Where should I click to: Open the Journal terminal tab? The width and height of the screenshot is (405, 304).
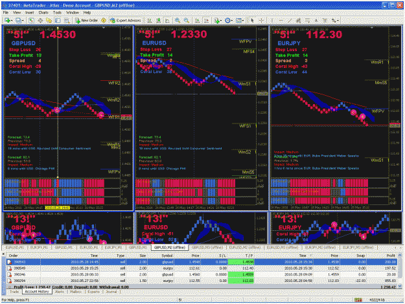111,292
